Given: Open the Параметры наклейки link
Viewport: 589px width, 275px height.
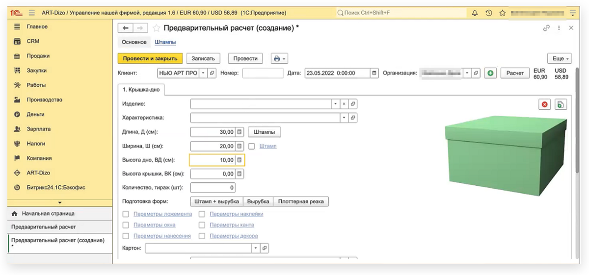Looking at the screenshot, I should pyautogui.click(x=236, y=214).
